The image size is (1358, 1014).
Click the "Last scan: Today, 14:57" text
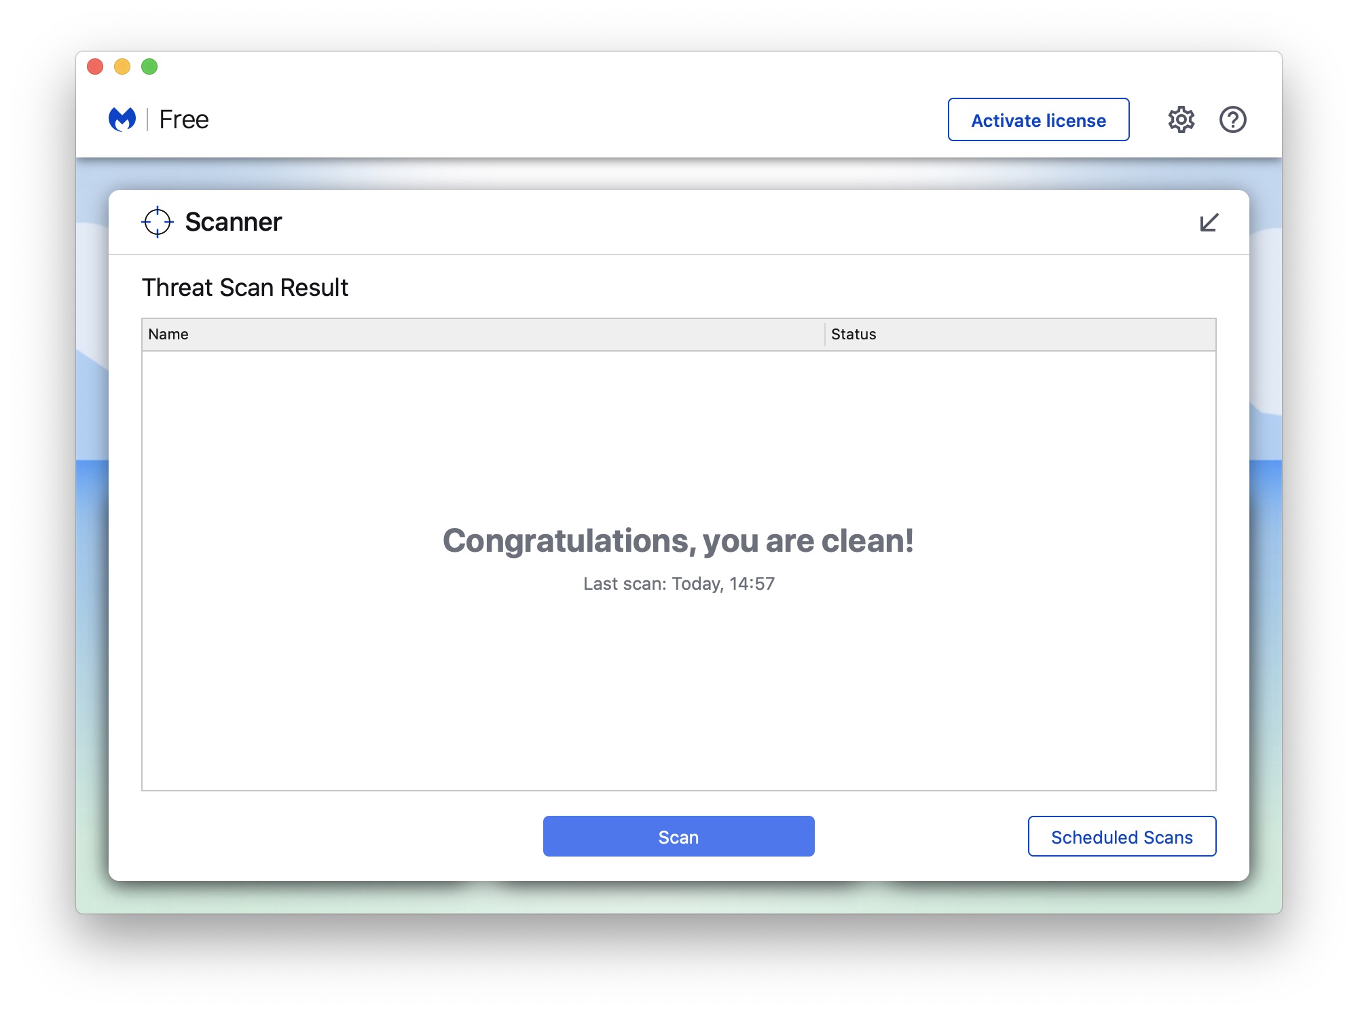tap(678, 584)
